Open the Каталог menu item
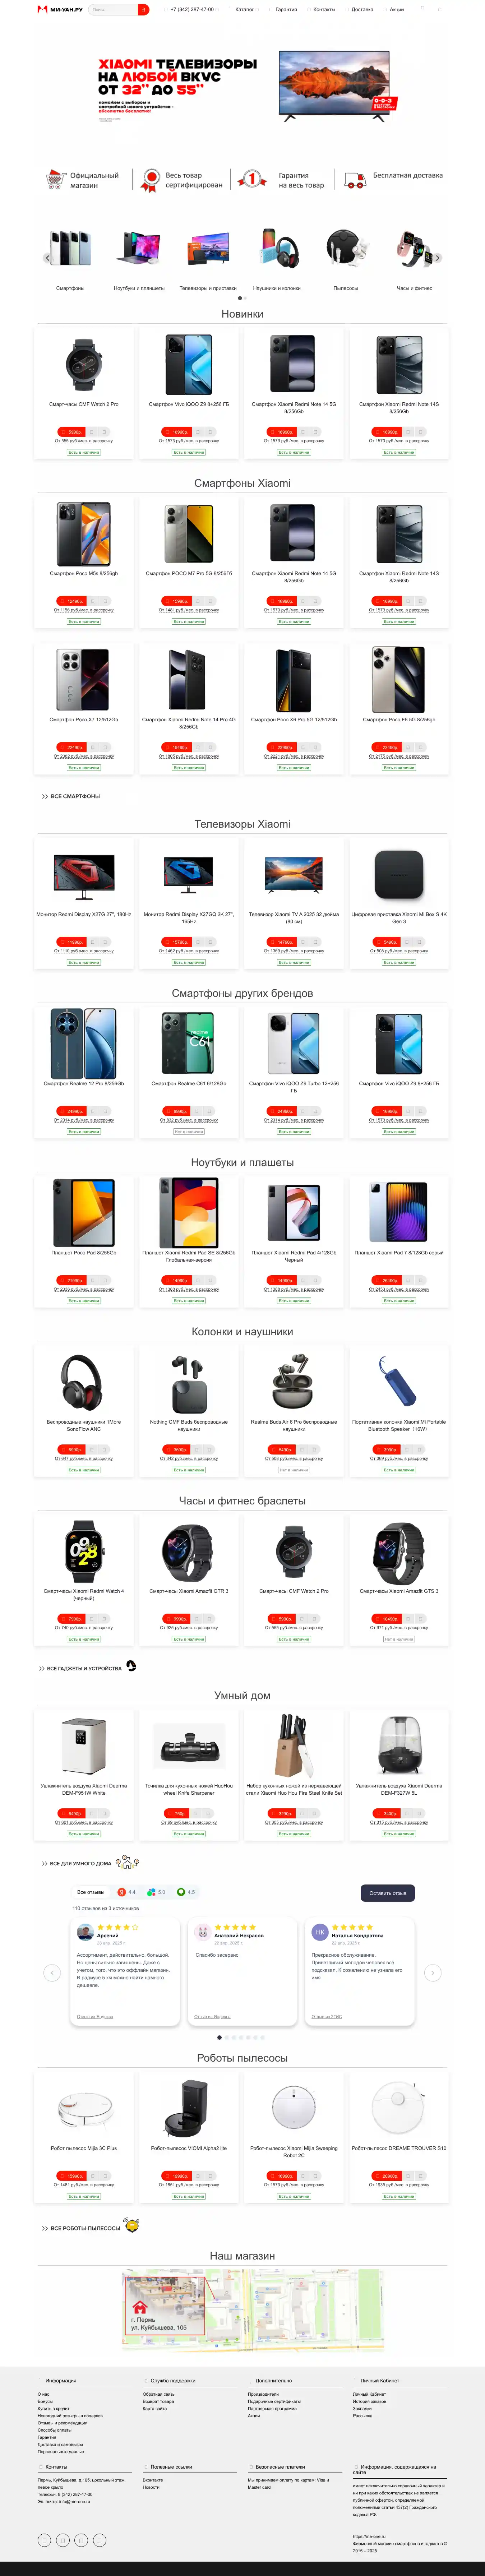 pyautogui.click(x=244, y=9)
